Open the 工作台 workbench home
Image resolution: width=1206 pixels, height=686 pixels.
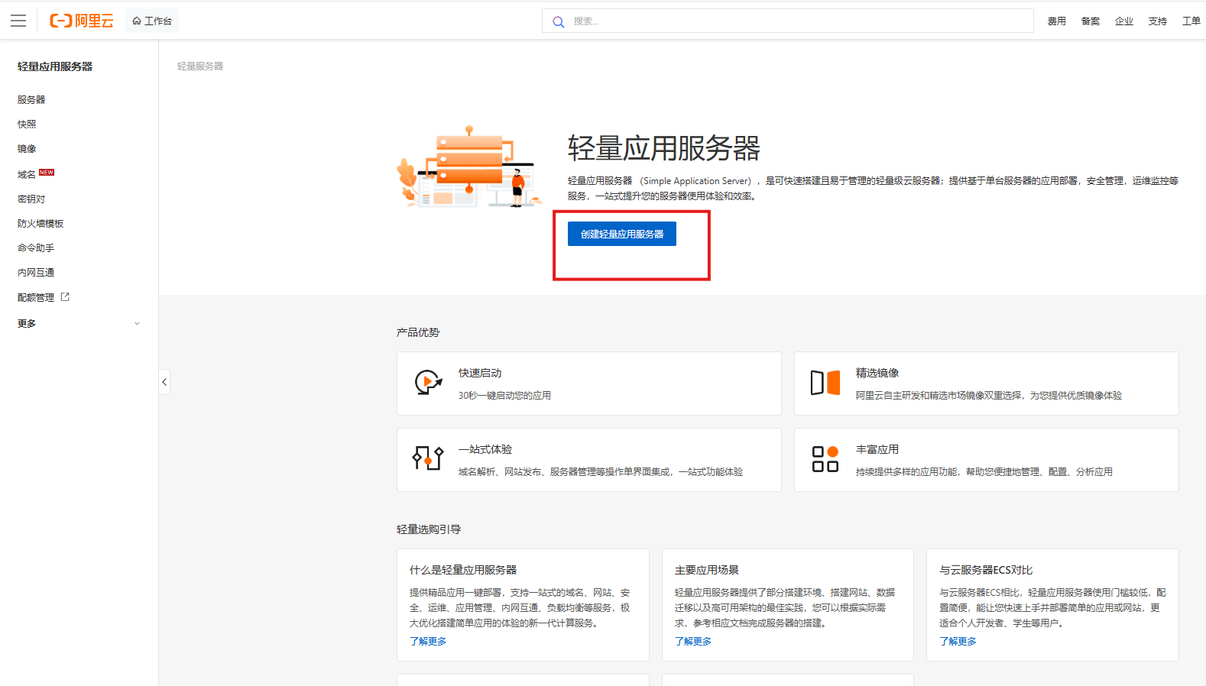click(152, 21)
